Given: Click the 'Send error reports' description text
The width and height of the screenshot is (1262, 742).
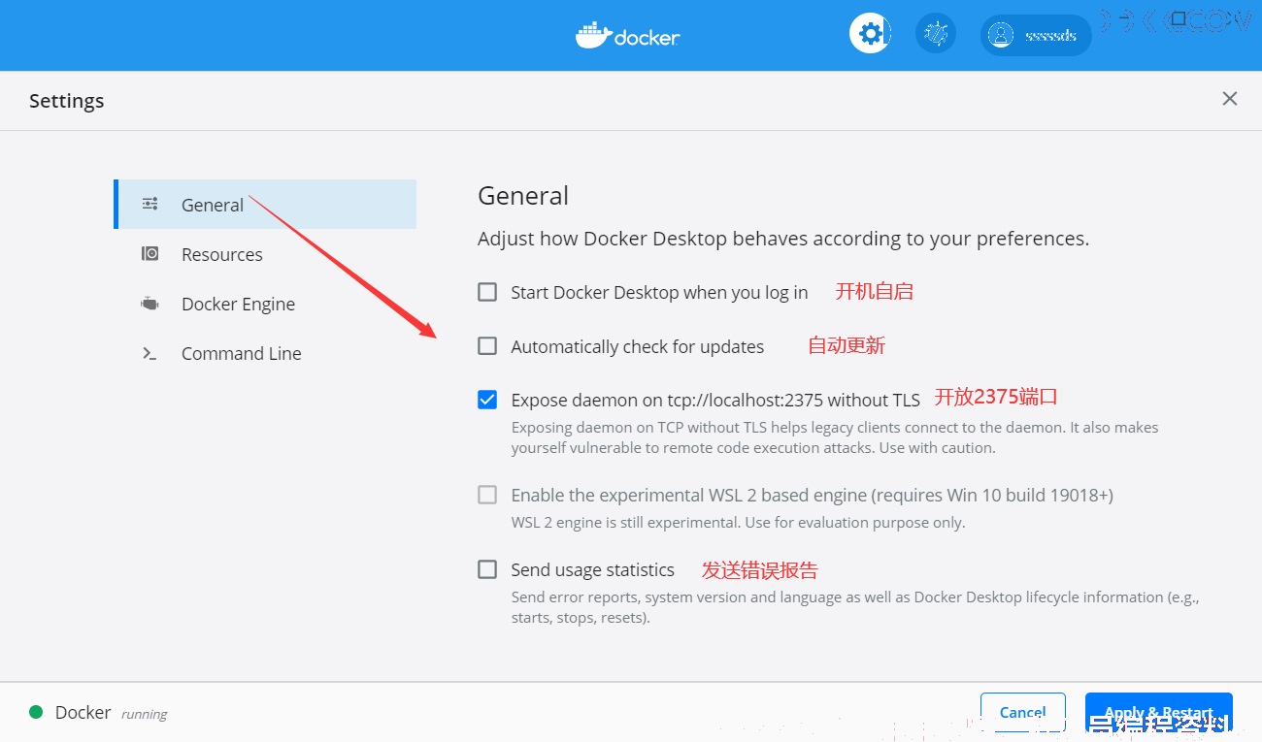Looking at the screenshot, I should [855, 607].
